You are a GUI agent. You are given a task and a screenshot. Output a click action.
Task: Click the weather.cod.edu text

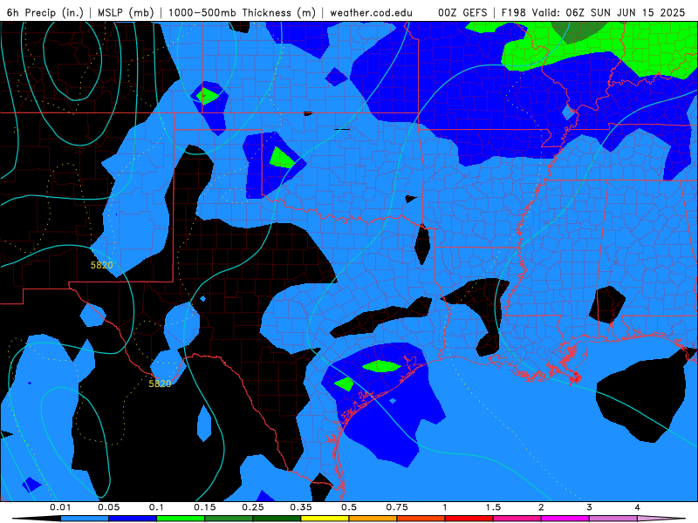point(371,13)
